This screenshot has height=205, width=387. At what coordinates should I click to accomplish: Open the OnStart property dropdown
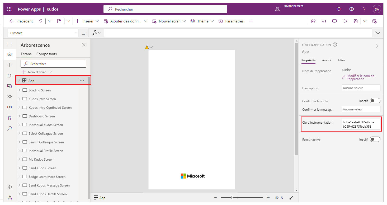[x=43, y=33]
